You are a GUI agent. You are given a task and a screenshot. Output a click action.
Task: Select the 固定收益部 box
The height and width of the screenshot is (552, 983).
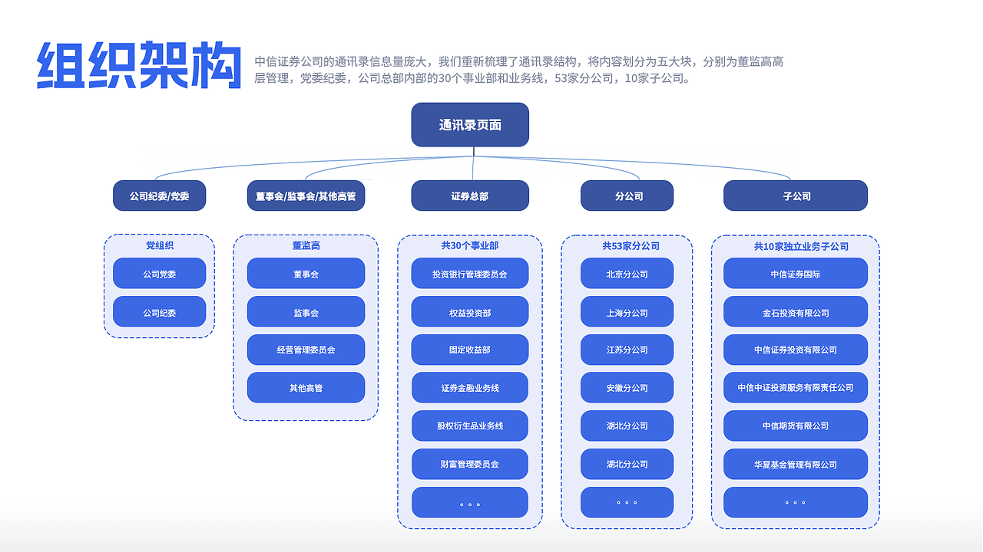tap(470, 350)
